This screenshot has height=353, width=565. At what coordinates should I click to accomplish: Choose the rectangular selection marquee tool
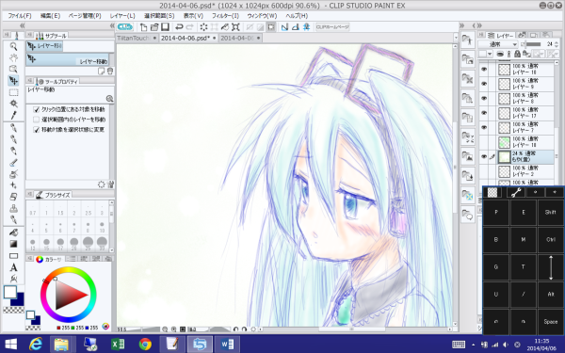[x=13, y=92]
